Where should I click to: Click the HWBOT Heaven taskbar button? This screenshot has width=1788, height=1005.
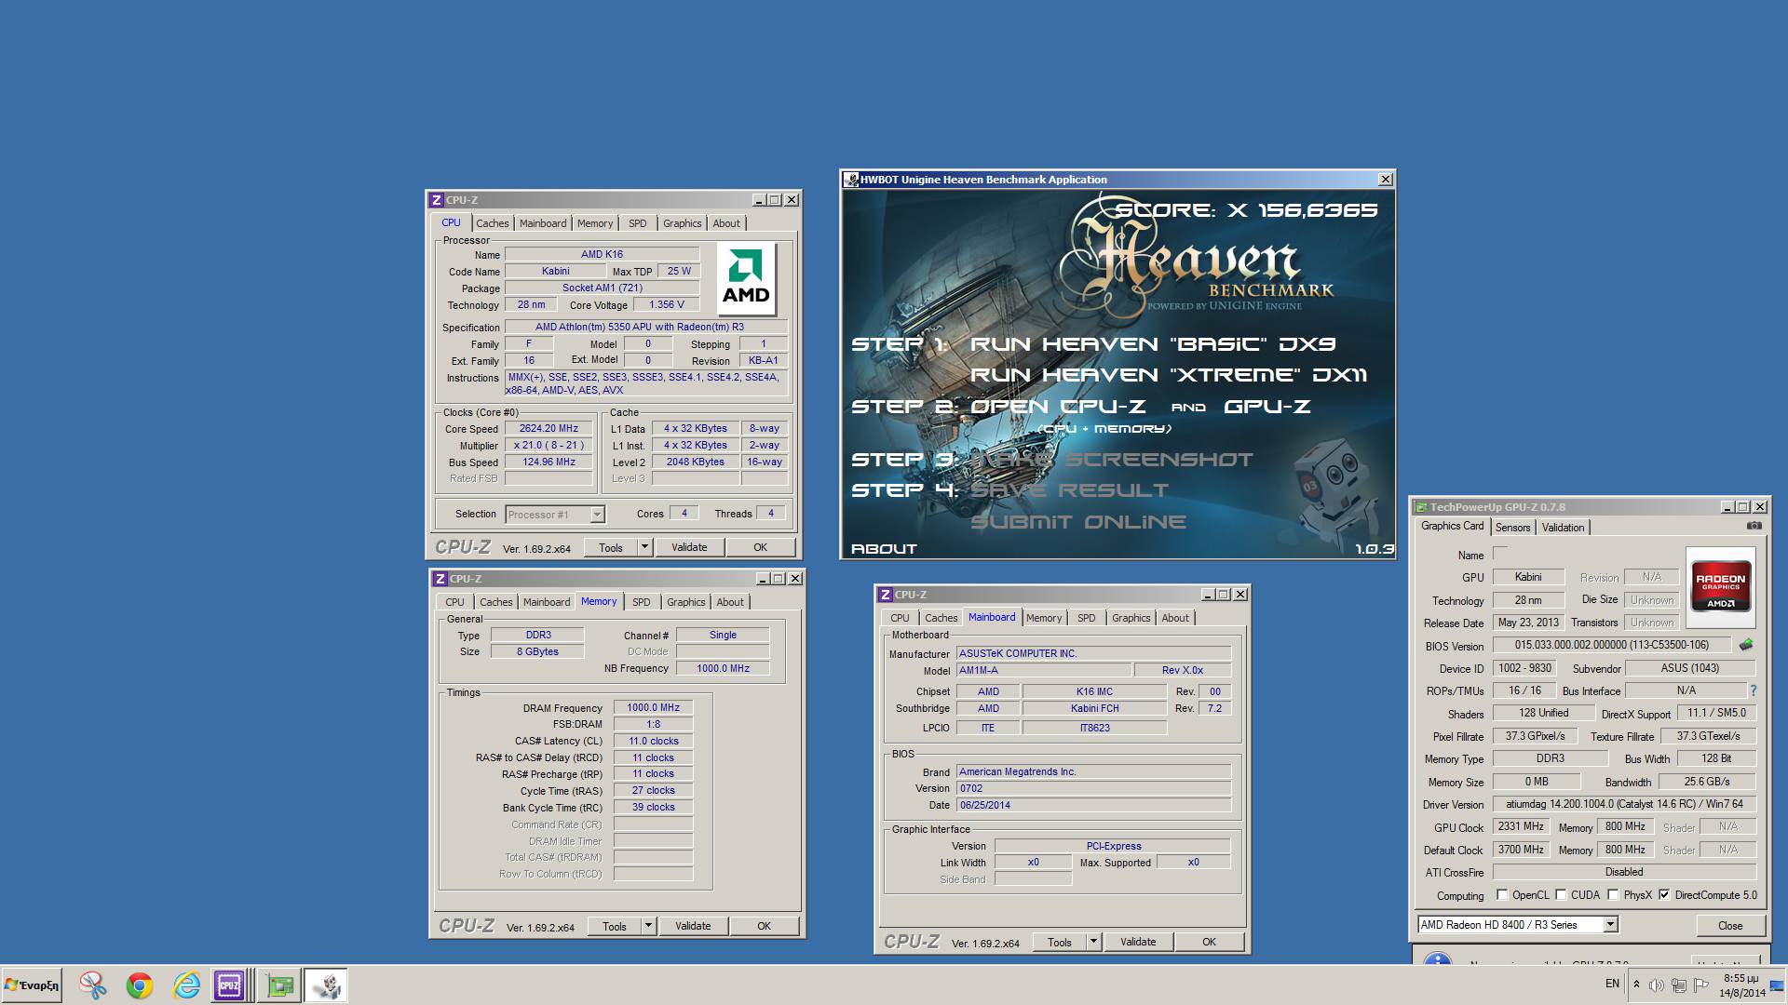click(326, 985)
